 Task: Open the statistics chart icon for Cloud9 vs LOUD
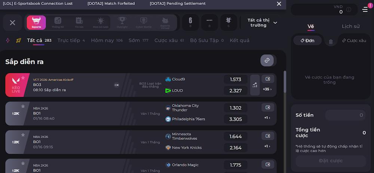255,85
